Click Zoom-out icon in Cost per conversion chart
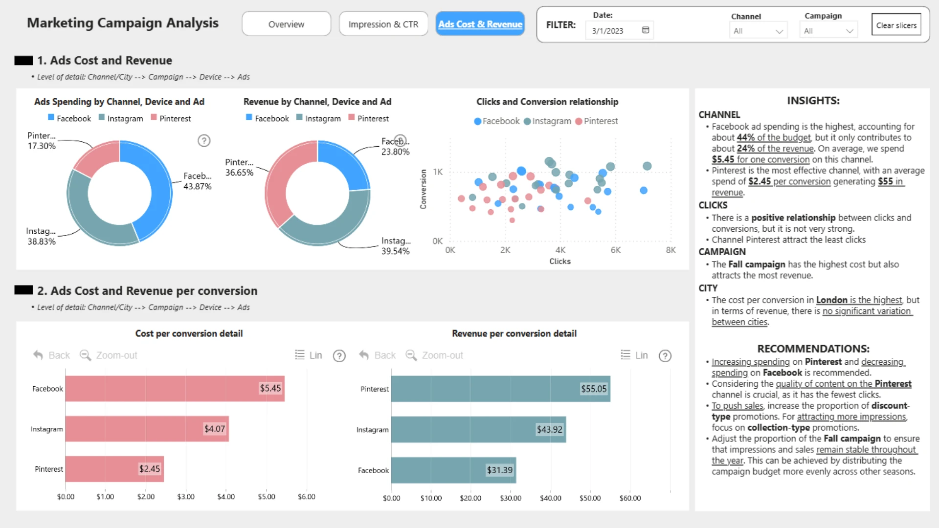The height and width of the screenshot is (528, 939). (86, 355)
